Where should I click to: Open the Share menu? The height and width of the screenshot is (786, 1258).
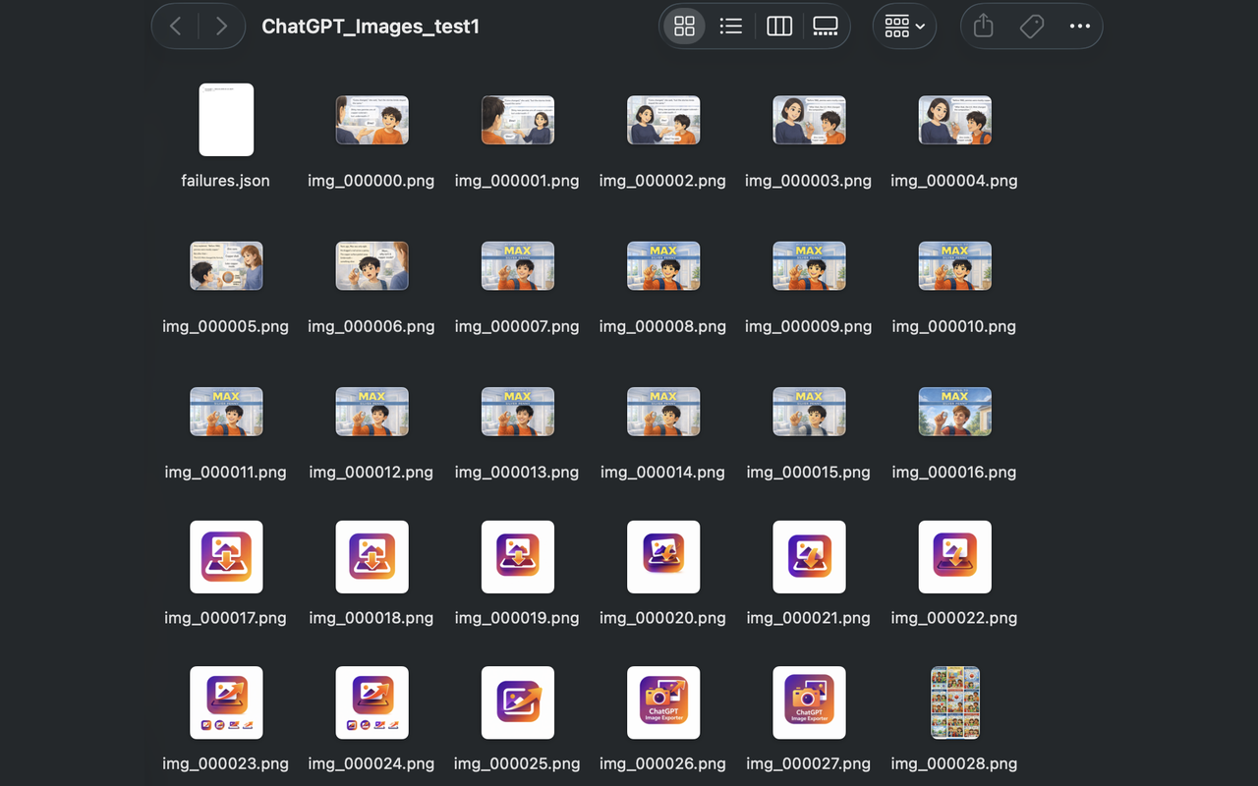click(x=984, y=27)
